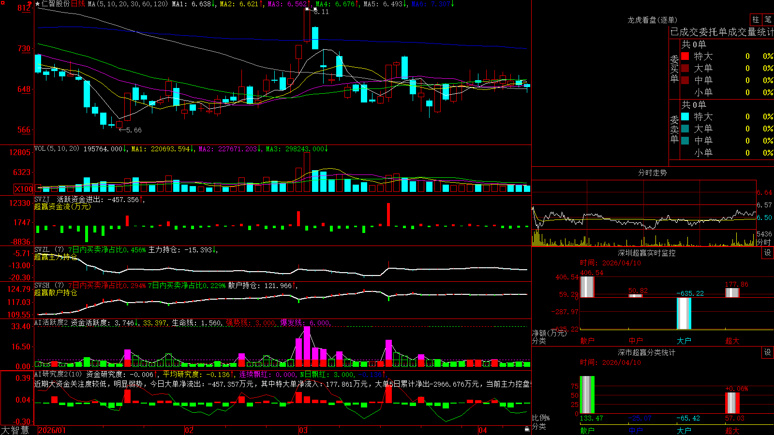Click the 177.86 超大 bar in realtime monitor
Image resolution: width=774 pixels, height=435 pixels.
[x=732, y=292]
